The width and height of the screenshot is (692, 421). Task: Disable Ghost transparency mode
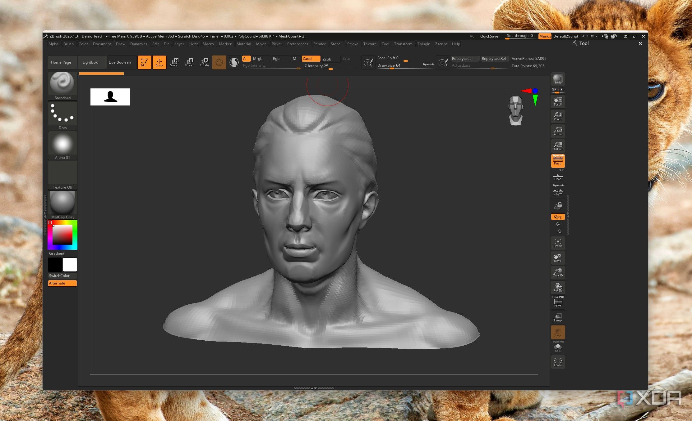[557, 332]
